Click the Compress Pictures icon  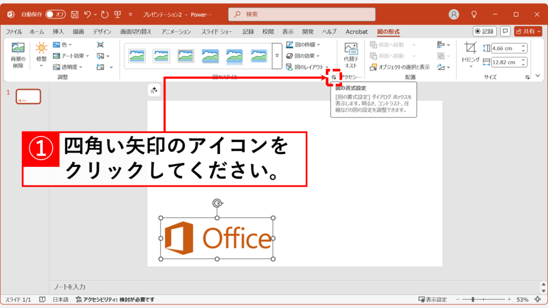click(100, 45)
